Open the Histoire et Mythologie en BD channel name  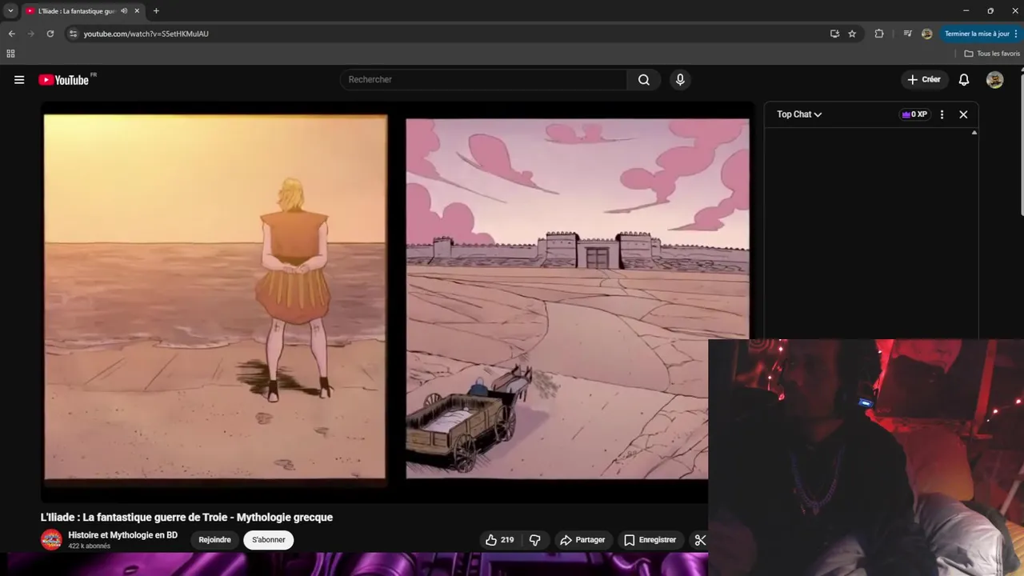coord(122,535)
